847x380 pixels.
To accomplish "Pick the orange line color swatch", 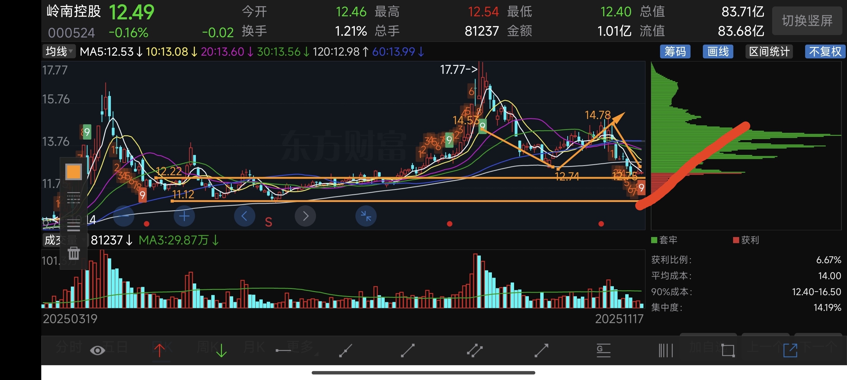I will coord(73,172).
